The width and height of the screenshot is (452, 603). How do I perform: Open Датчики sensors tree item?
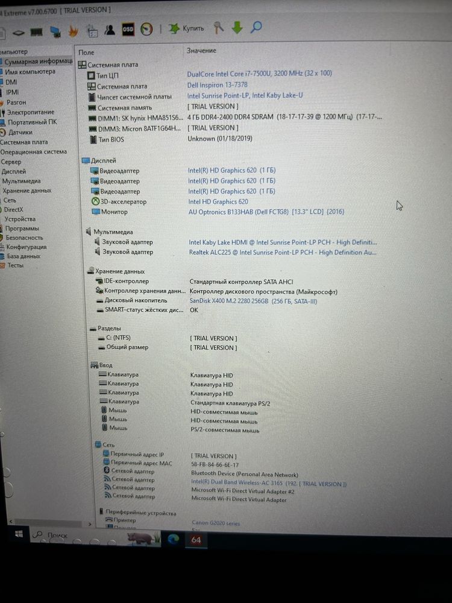(20, 132)
